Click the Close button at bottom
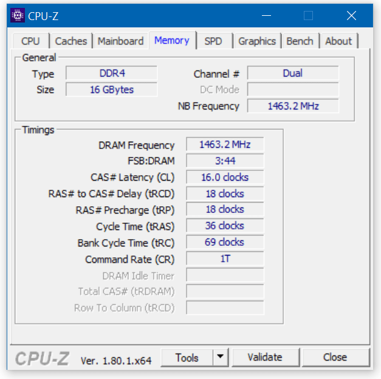Image resolution: width=381 pixels, height=379 pixels. pos(335,357)
